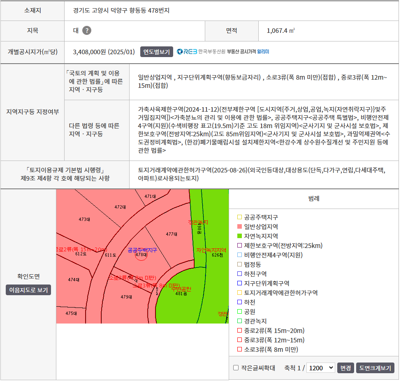Click the green 자연녹지지역 legend swatch
The height and width of the screenshot is (381, 401).
tap(240, 236)
